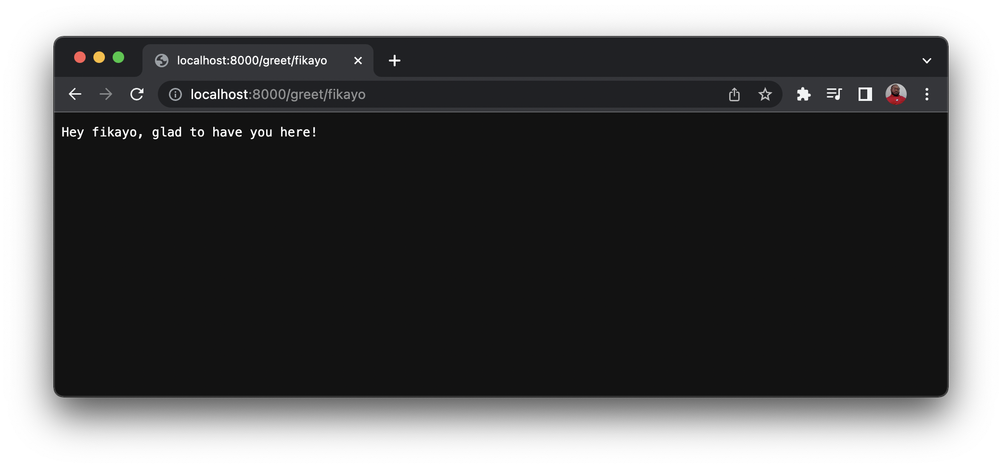
Task: Reload the localhost page
Action: [x=137, y=94]
